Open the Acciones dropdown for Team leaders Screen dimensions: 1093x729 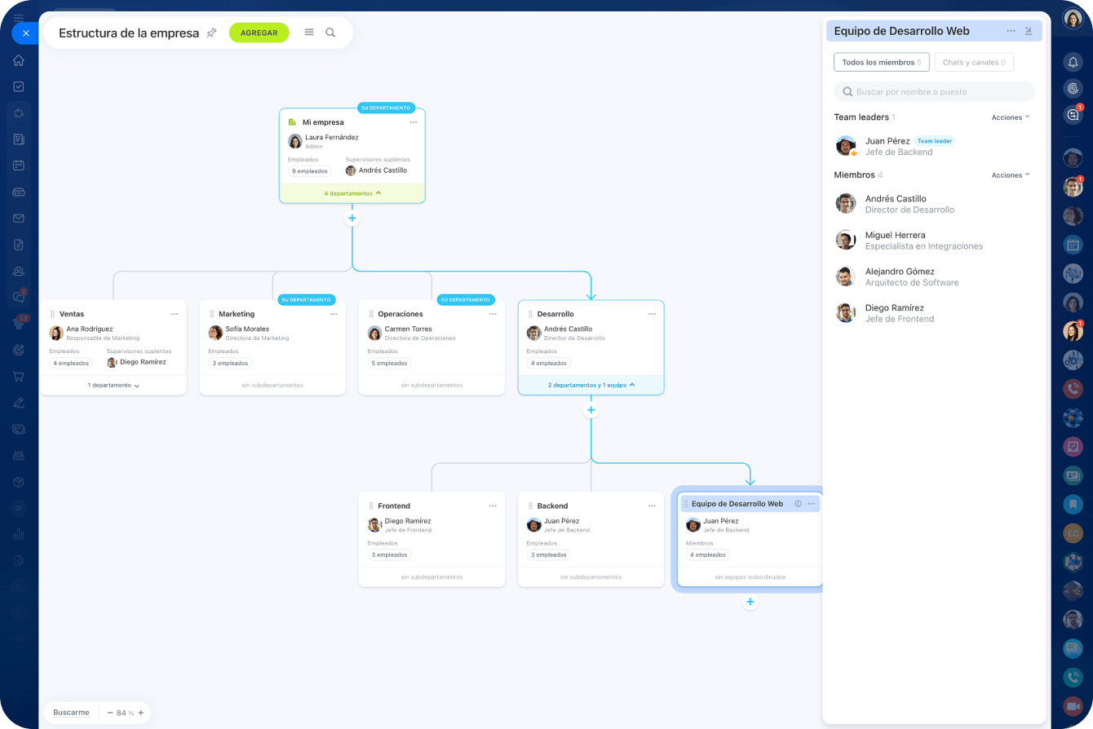[1010, 117]
